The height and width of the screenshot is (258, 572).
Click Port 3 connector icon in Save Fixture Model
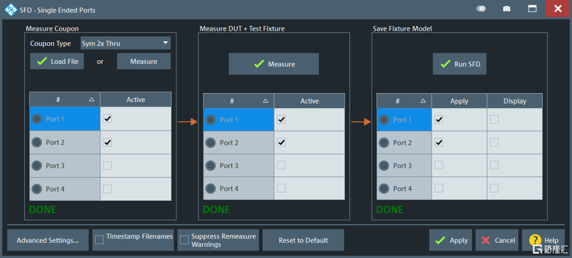click(384, 165)
